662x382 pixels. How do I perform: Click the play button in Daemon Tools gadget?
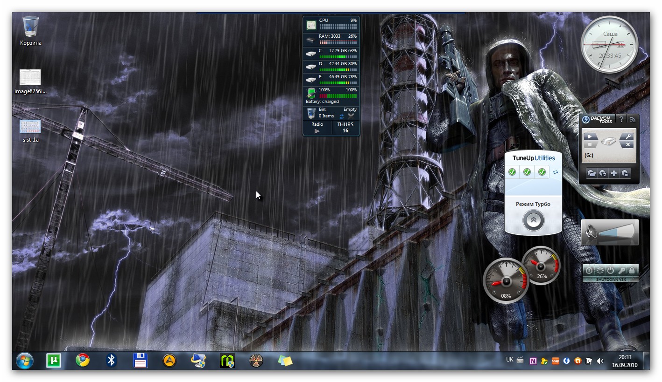pyautogui.click(x=590, y=136)
